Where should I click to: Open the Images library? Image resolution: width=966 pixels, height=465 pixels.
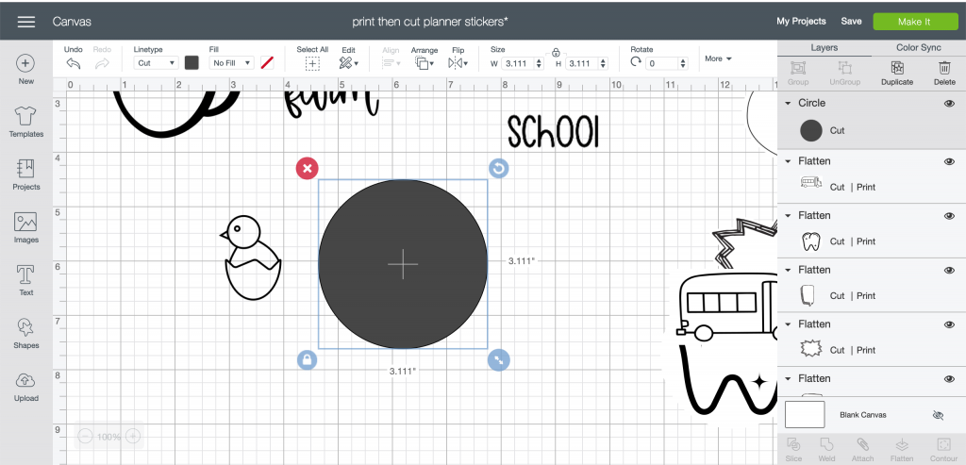(25, 227)
